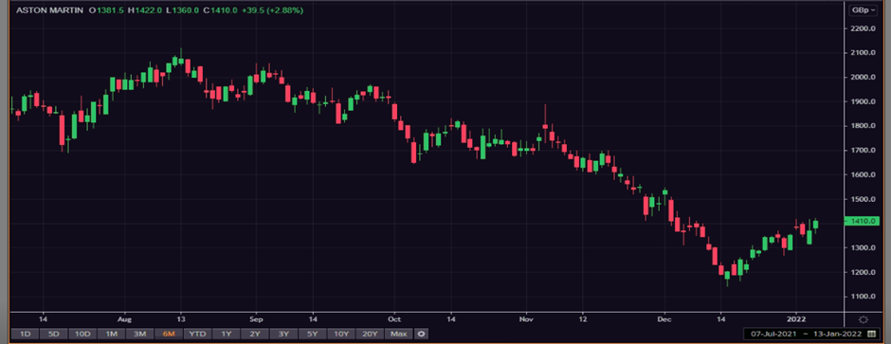Click the 2022 label on time axis
The width and height of the screenshot is (891, 344).
pos(795,319)
